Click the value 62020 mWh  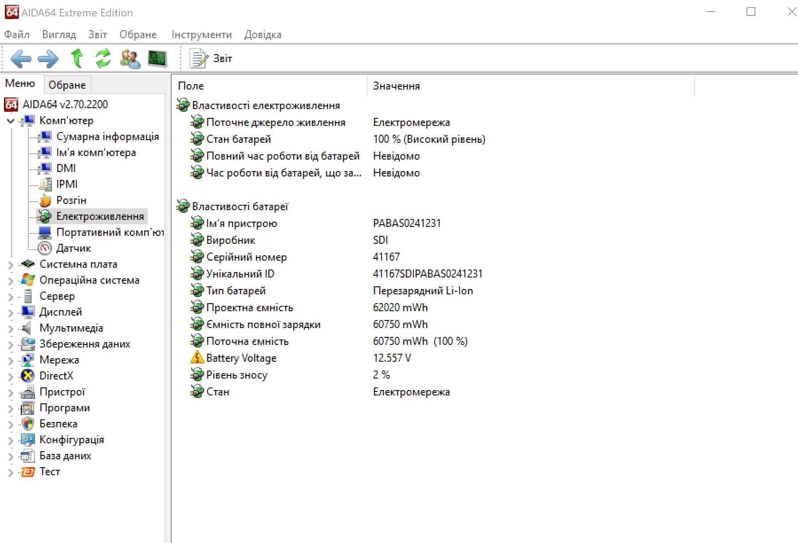(x=400, y=308)
